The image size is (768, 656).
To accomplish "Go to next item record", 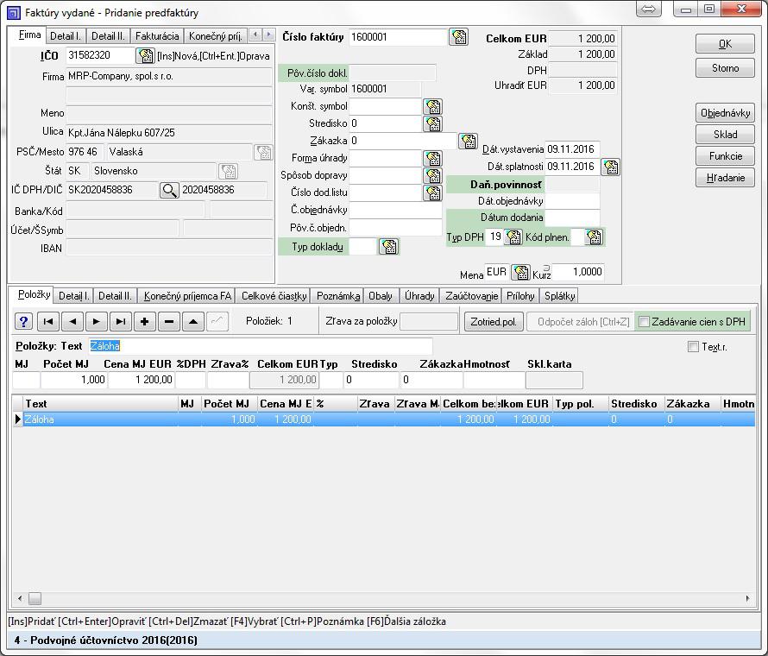I will click(97, 321).
